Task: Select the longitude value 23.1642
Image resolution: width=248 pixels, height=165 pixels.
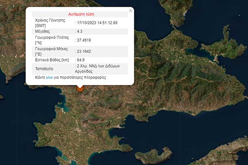Action: point(84,52)
